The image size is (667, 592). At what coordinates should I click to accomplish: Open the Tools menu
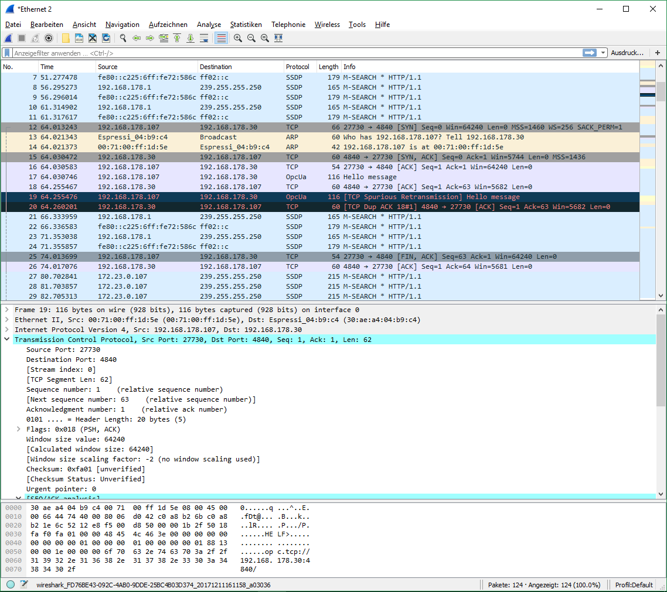(358, 25)
